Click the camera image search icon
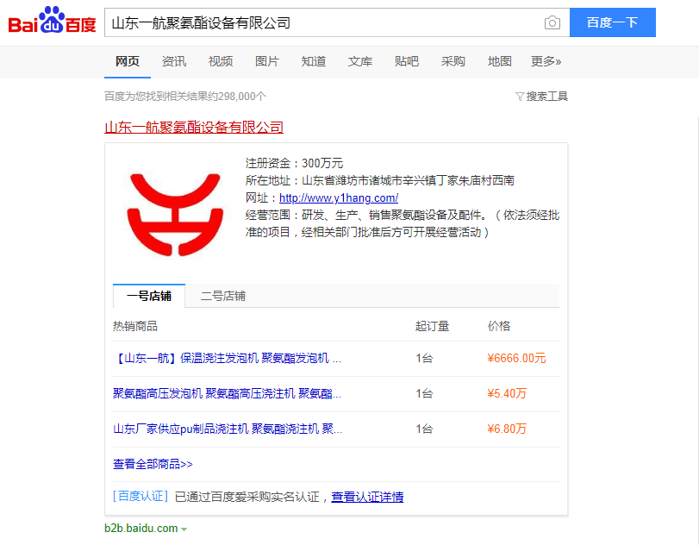 pyautogui.click(x=552, y=23)
